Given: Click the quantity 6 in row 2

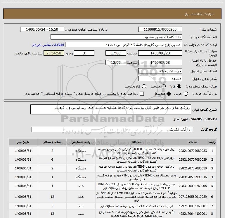Looking at the screenshot, I should 52,159.
